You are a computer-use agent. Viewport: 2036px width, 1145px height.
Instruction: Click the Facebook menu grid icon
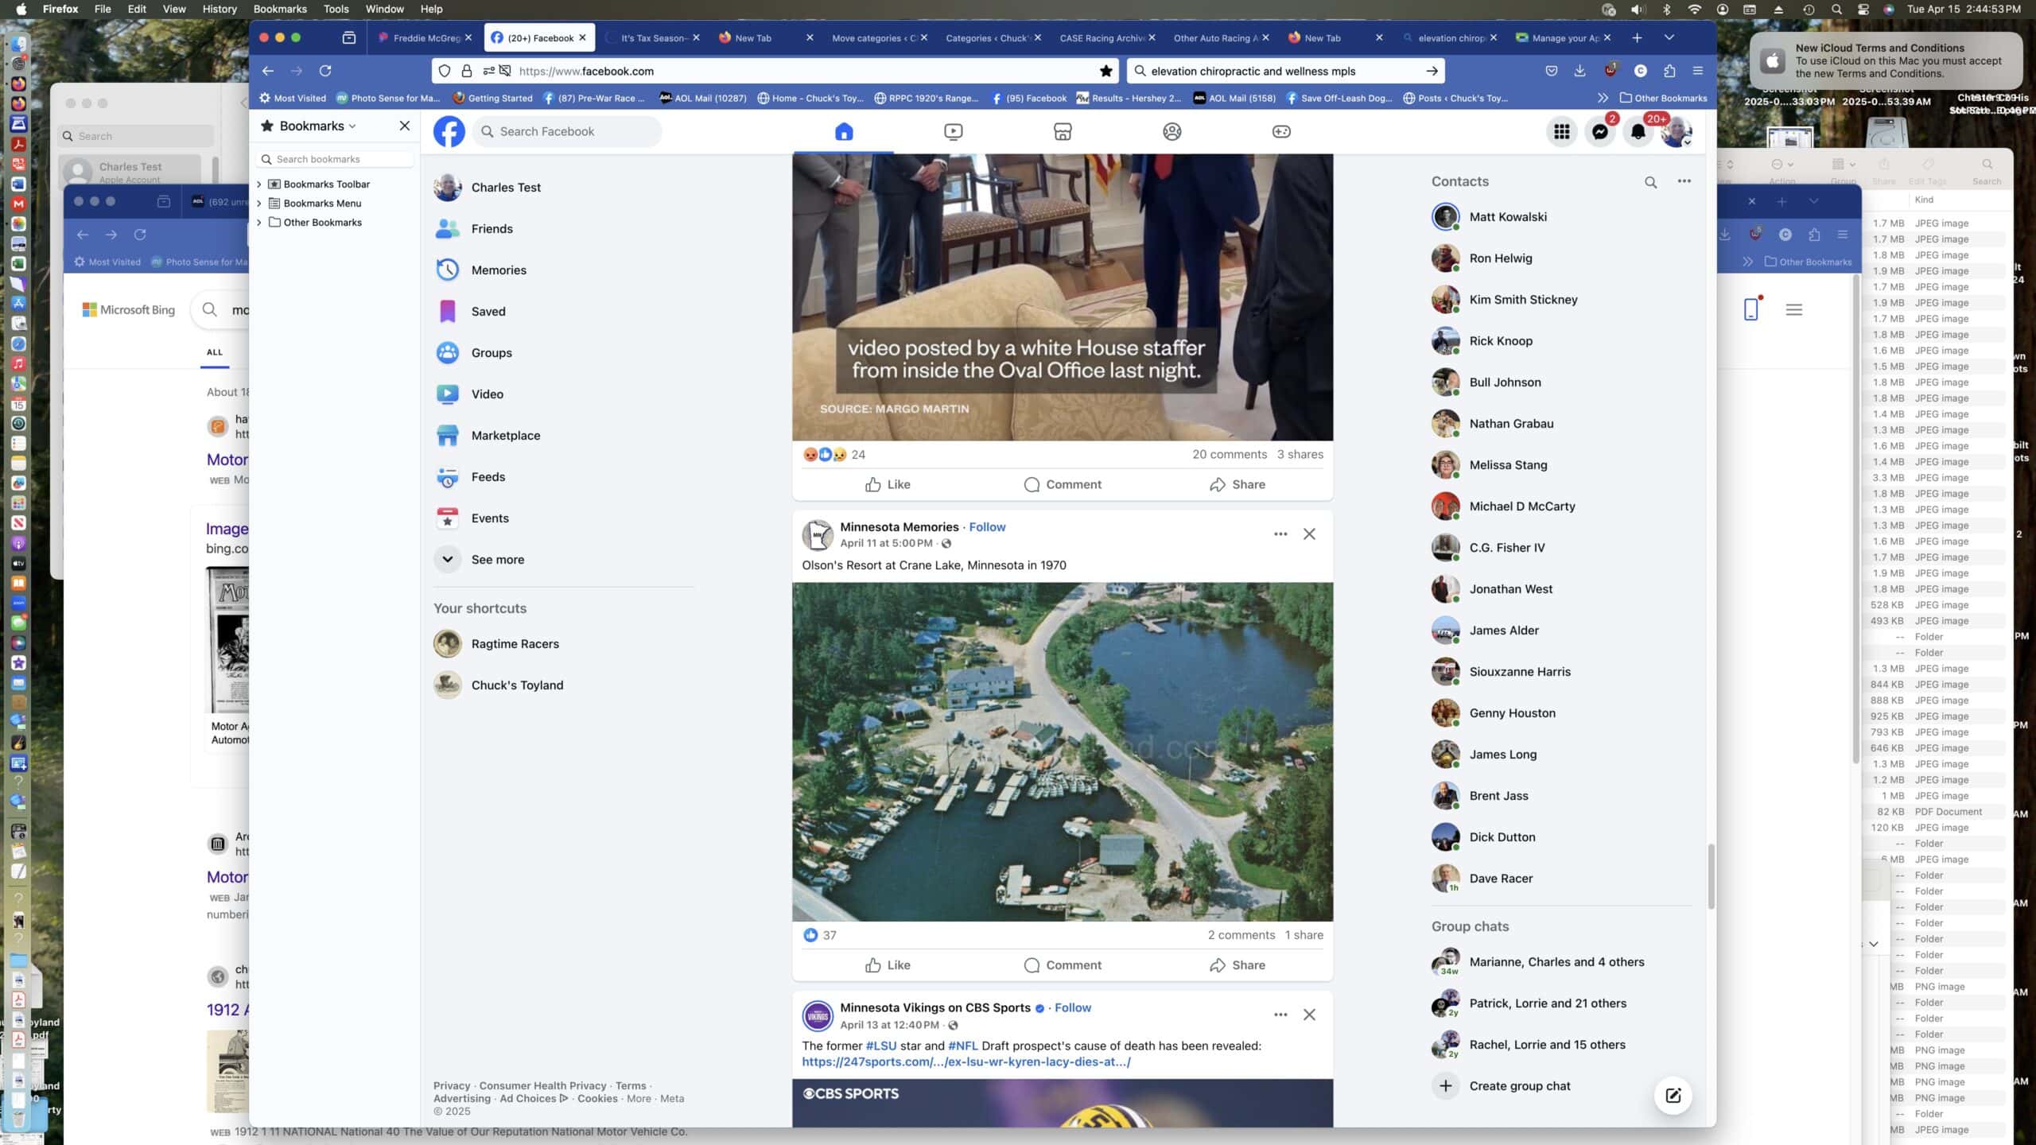[x=1561, y=132]
